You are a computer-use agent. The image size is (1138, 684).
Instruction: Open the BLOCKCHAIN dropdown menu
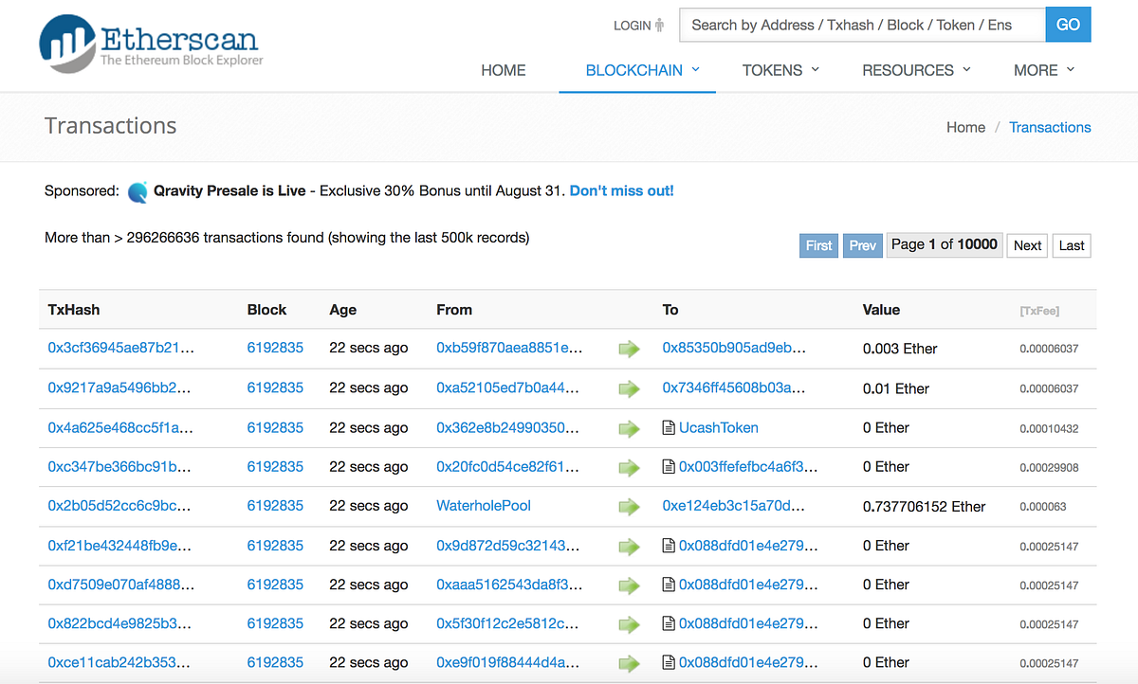[635, 69]
